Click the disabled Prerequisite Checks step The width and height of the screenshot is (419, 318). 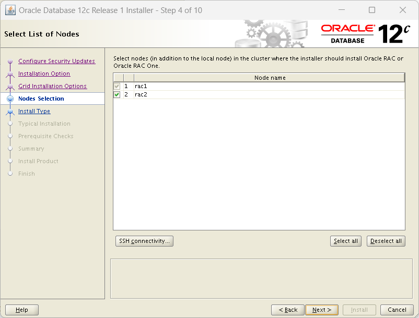click(45, 136)
